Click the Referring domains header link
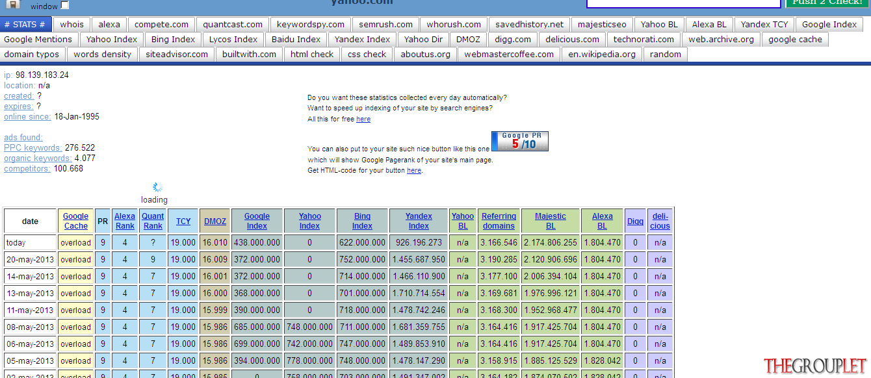Viewport: 871px width, 378px height. pyautogui.click(x=499, y=221)
